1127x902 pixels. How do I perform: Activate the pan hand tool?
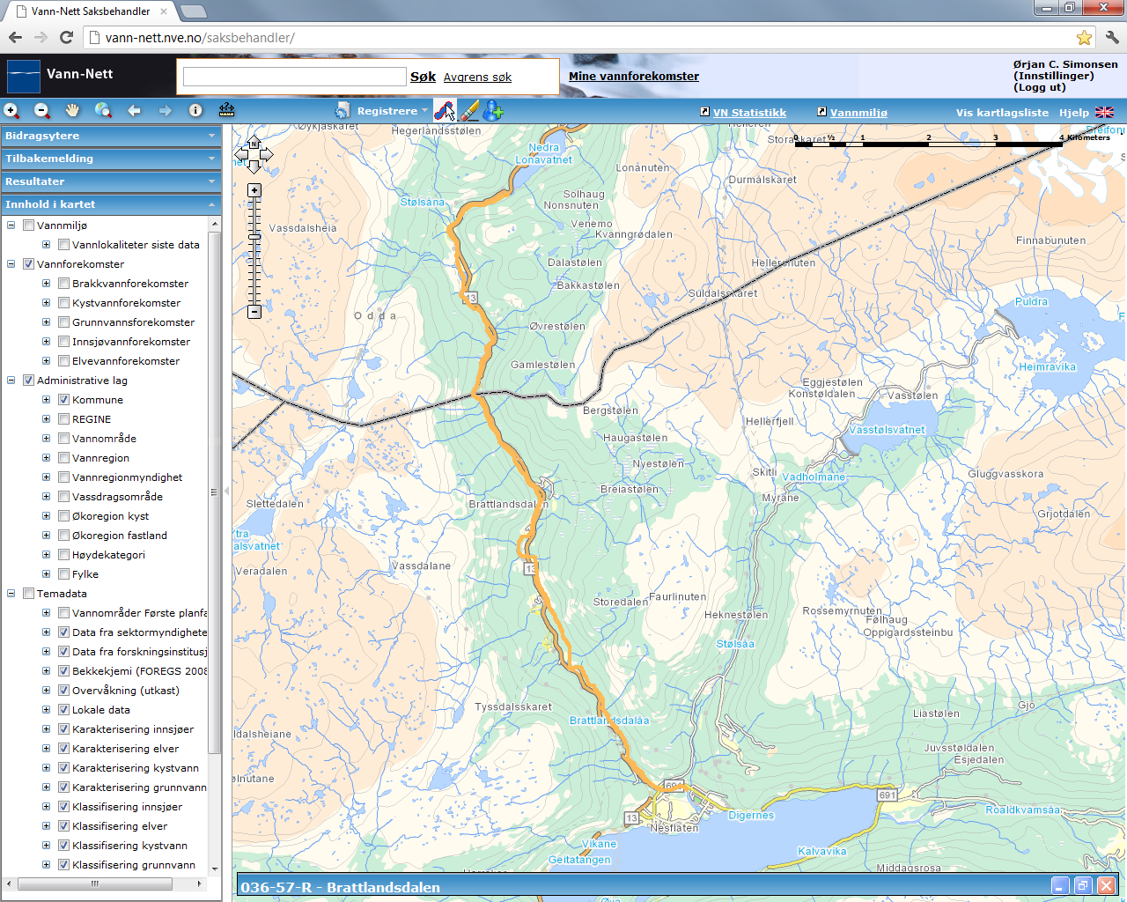(72, 110)
